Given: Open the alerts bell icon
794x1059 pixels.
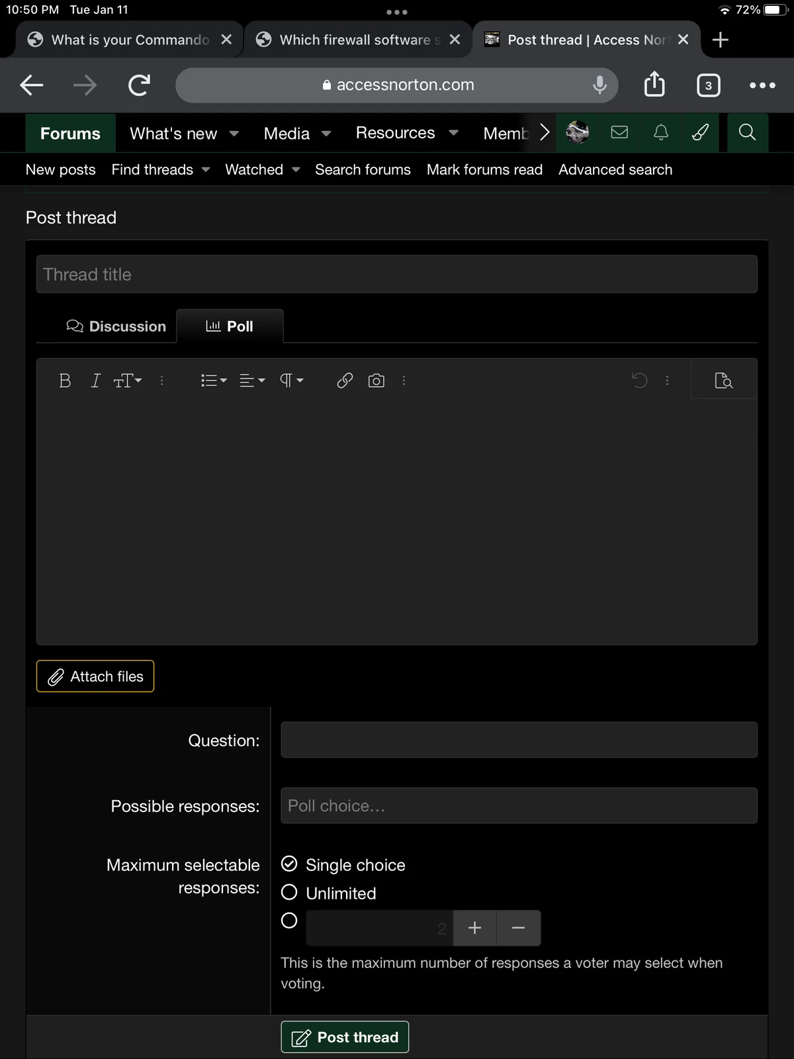Looking at the screenshot, I should 660,132.
